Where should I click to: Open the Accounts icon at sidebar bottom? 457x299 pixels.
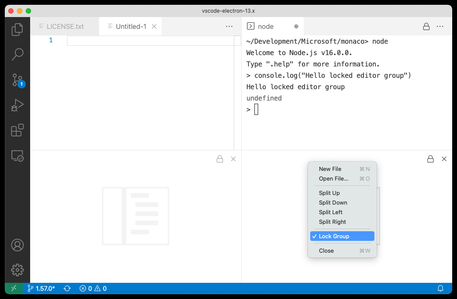(x=17, y=245)
